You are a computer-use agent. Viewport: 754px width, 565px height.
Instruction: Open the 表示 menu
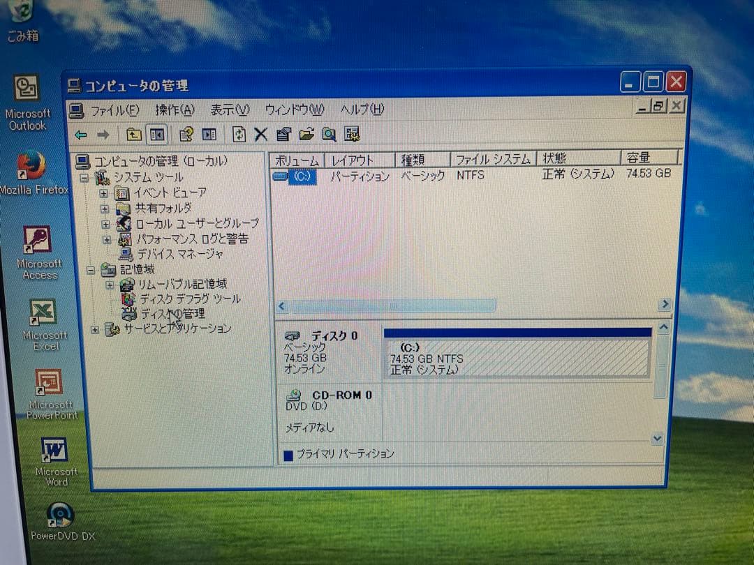pyautogui.click(x=228, y=110)
